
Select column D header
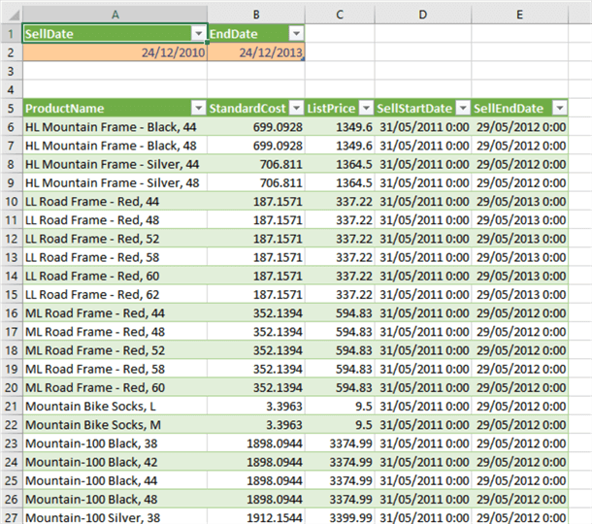pos(423,15)
